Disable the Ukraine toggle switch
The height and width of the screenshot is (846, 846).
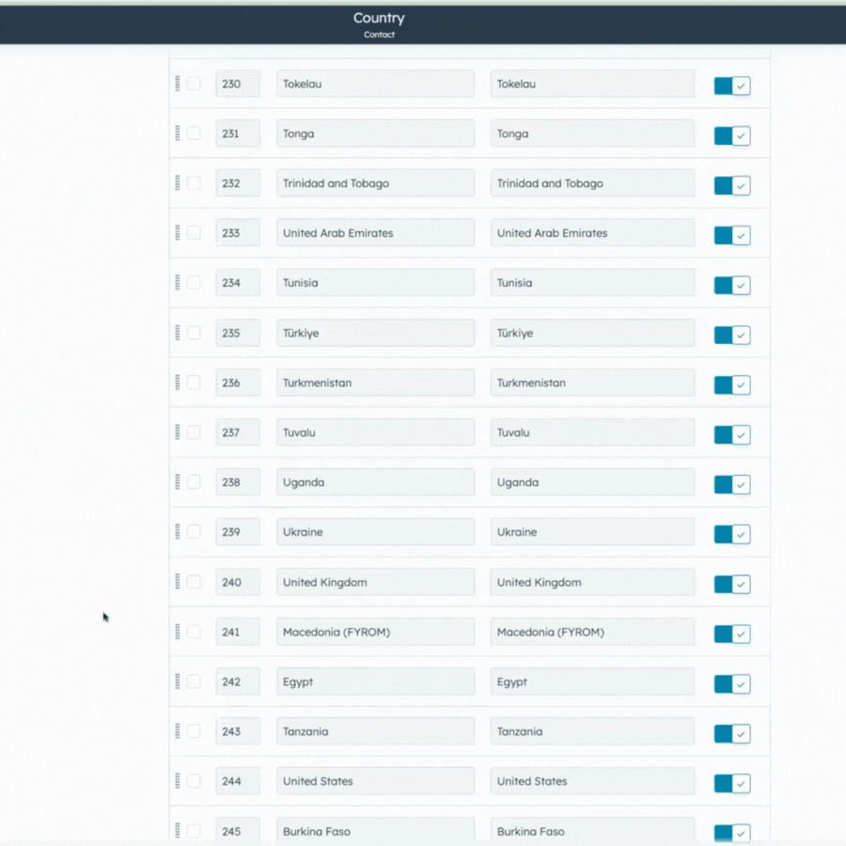click(x=732, y=534)
